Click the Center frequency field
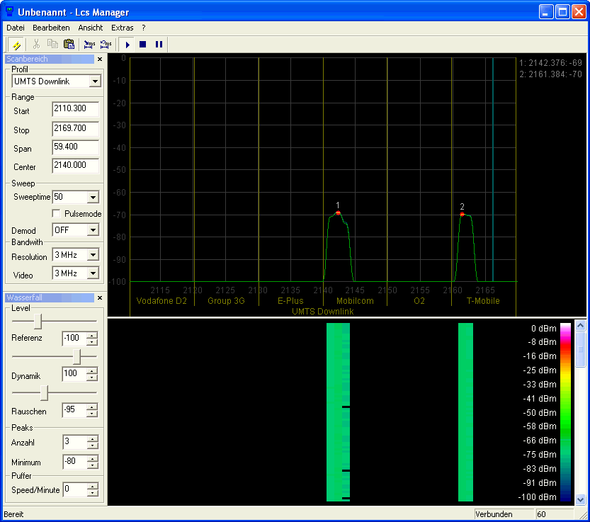The height and width of the screenshot is (522, 590). [x=75, y=166]
